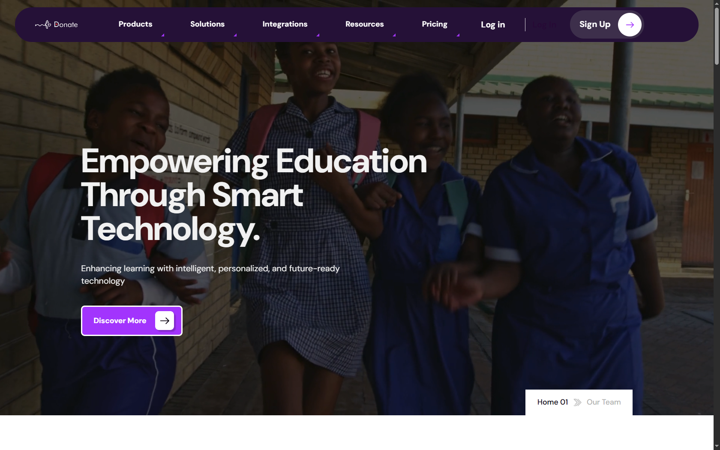Go to the Our Team slide
Image resolution: width=720 pixels, height=450 pixels.
coord(603,402)
